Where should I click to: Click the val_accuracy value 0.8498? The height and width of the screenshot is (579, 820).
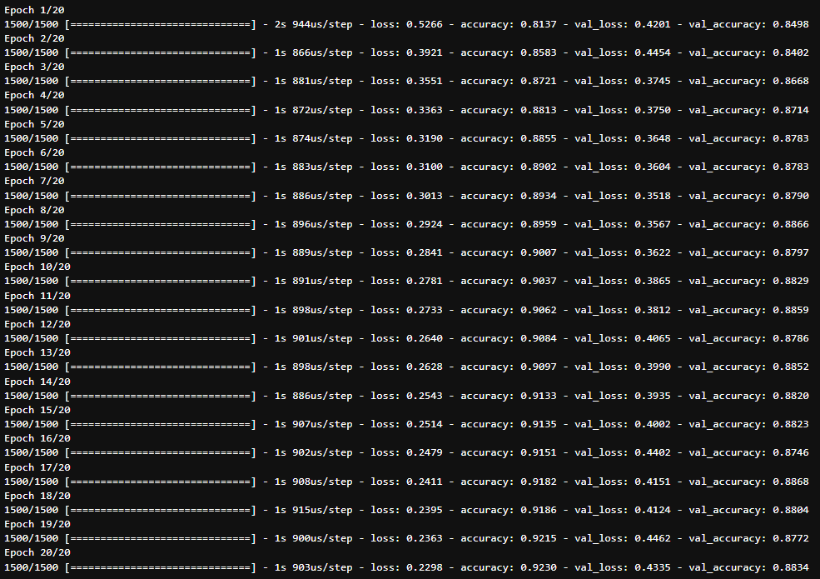791,24
